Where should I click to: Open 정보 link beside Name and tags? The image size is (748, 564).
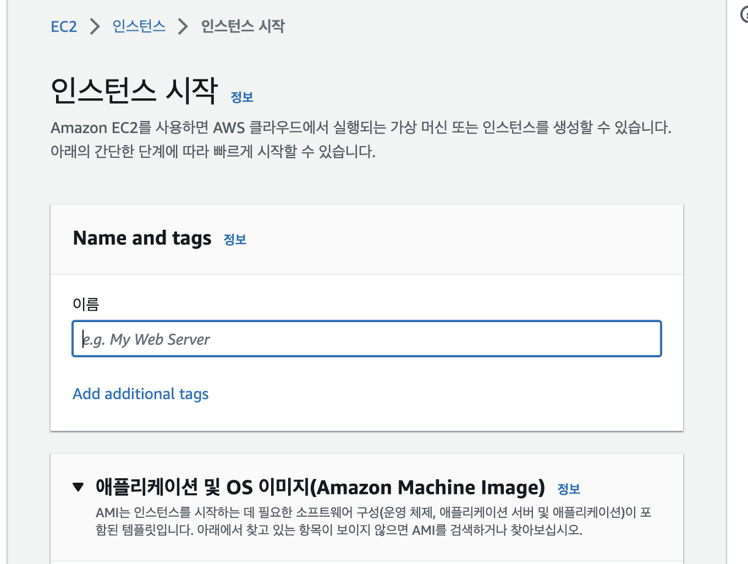pyautogui.click(x=235, y=239)
